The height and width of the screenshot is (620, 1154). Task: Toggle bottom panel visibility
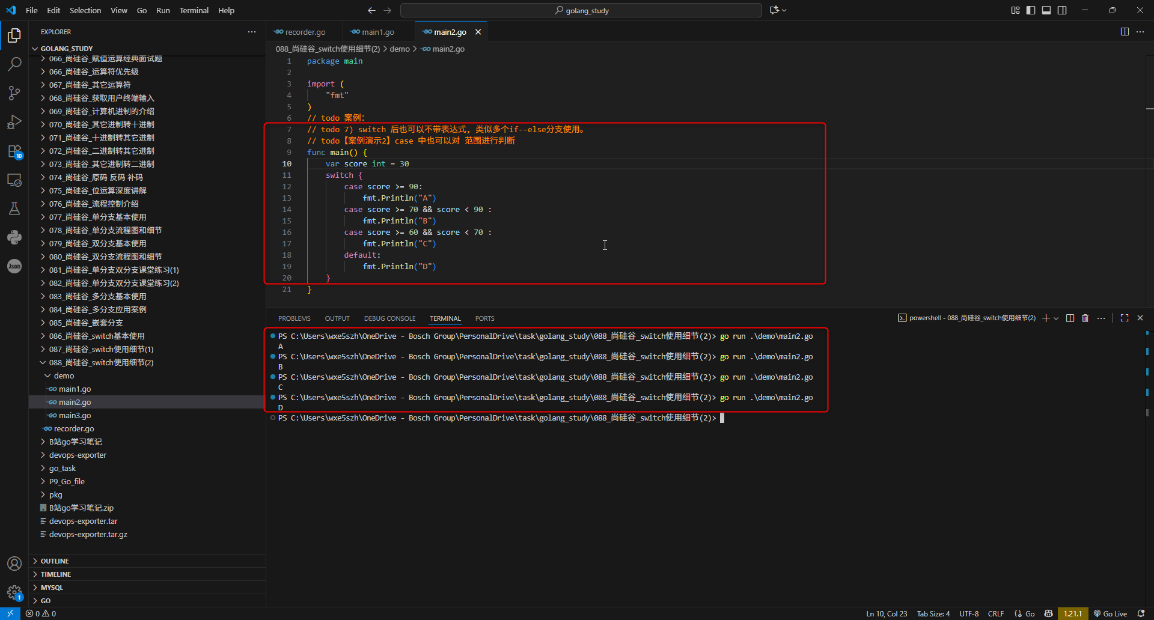[x=1046, y=10]
